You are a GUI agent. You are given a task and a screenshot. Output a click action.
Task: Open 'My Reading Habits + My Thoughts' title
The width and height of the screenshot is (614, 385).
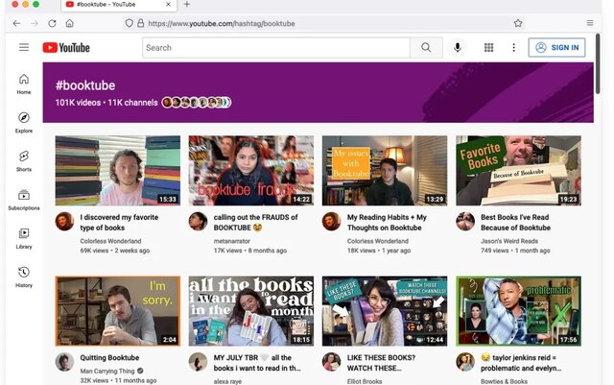point(387,223)
